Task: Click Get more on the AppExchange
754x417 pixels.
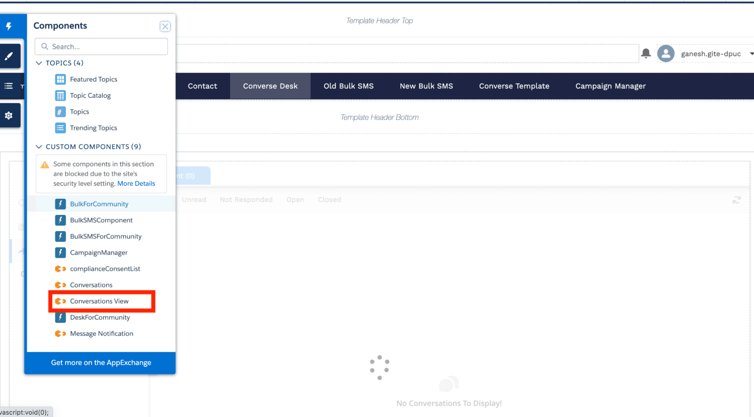Action: click(101, 362)
